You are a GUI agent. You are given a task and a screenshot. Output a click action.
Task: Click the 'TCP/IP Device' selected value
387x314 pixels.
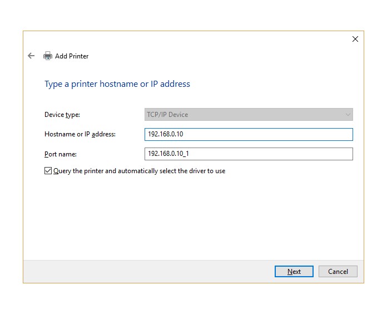pos(167,115)
